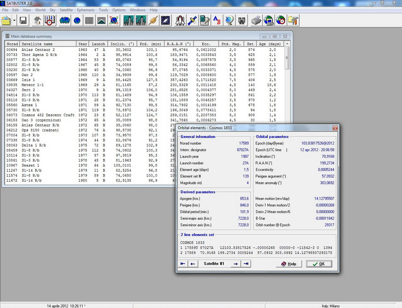Viewport: 402px width, 308px height.
Task: Click the space shuttle icon
Action: point(180,20)
